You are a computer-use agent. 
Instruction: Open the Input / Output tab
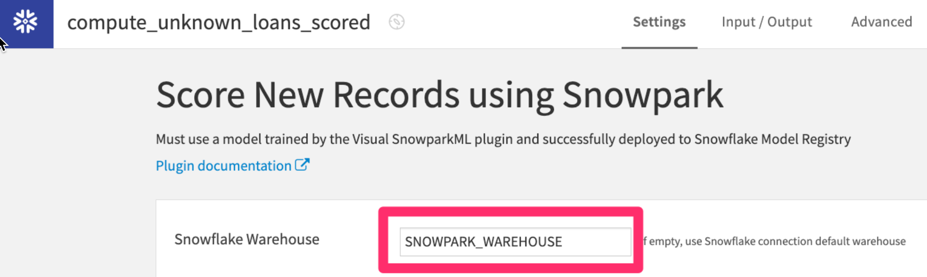coord(766,22)
